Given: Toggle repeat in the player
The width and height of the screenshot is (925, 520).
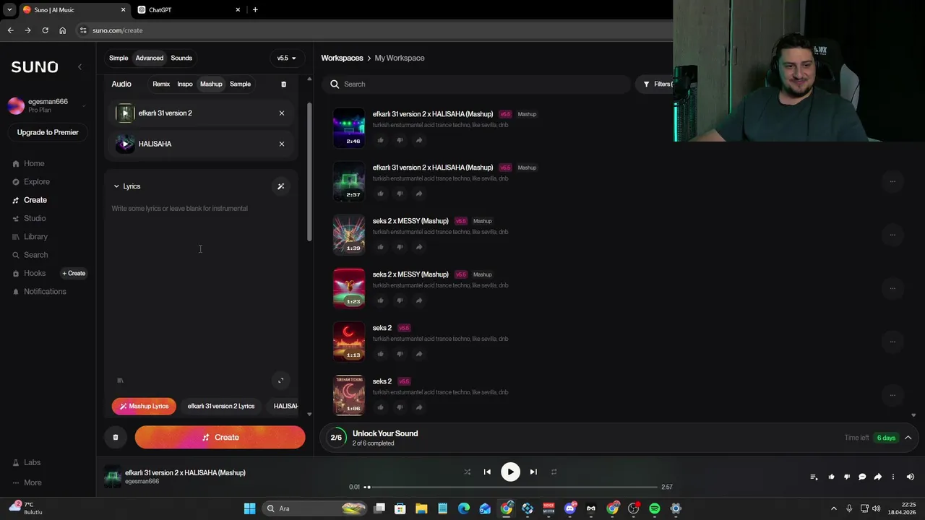Looking at the screenshot, I should [554, 472].
